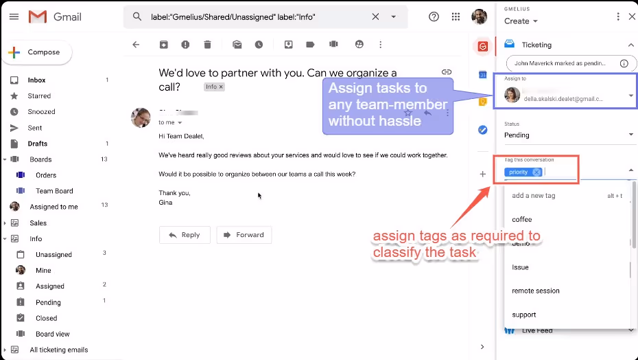Click the Forward button
The image size is (638, 360).
[x=244, y=235]
